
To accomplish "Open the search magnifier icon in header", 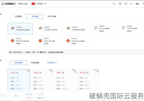I will (x=114, y=4).
